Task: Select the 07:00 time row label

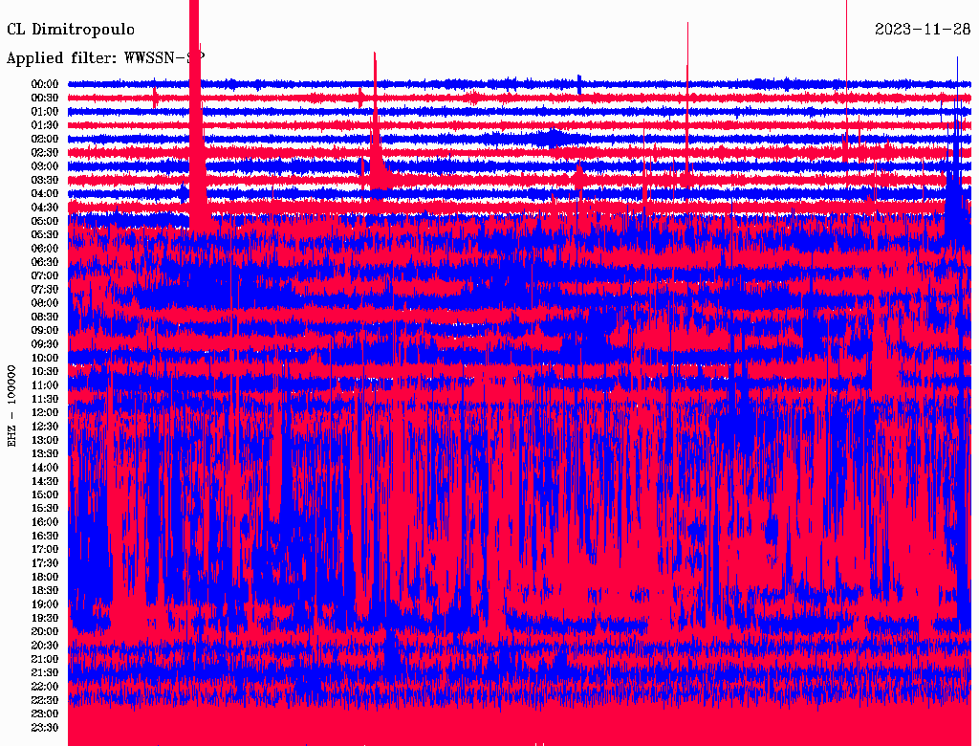Action: coord(46,275)
